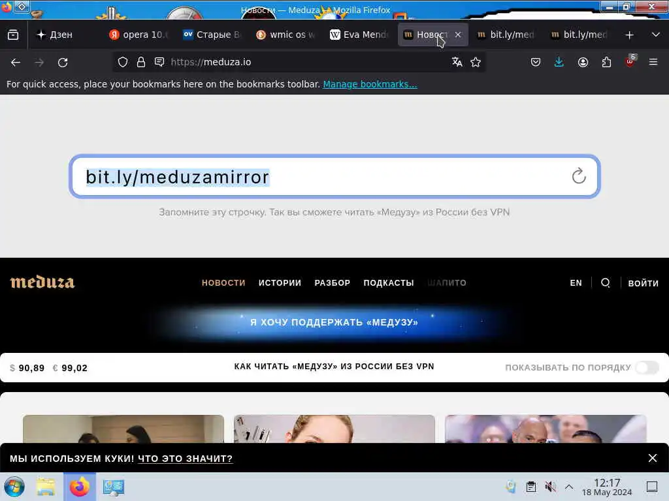Image resolution: width=669 pixels, height=501 pixels.
Task: Switch to the first bit.ly/med tab
Action: coord(506,35)
